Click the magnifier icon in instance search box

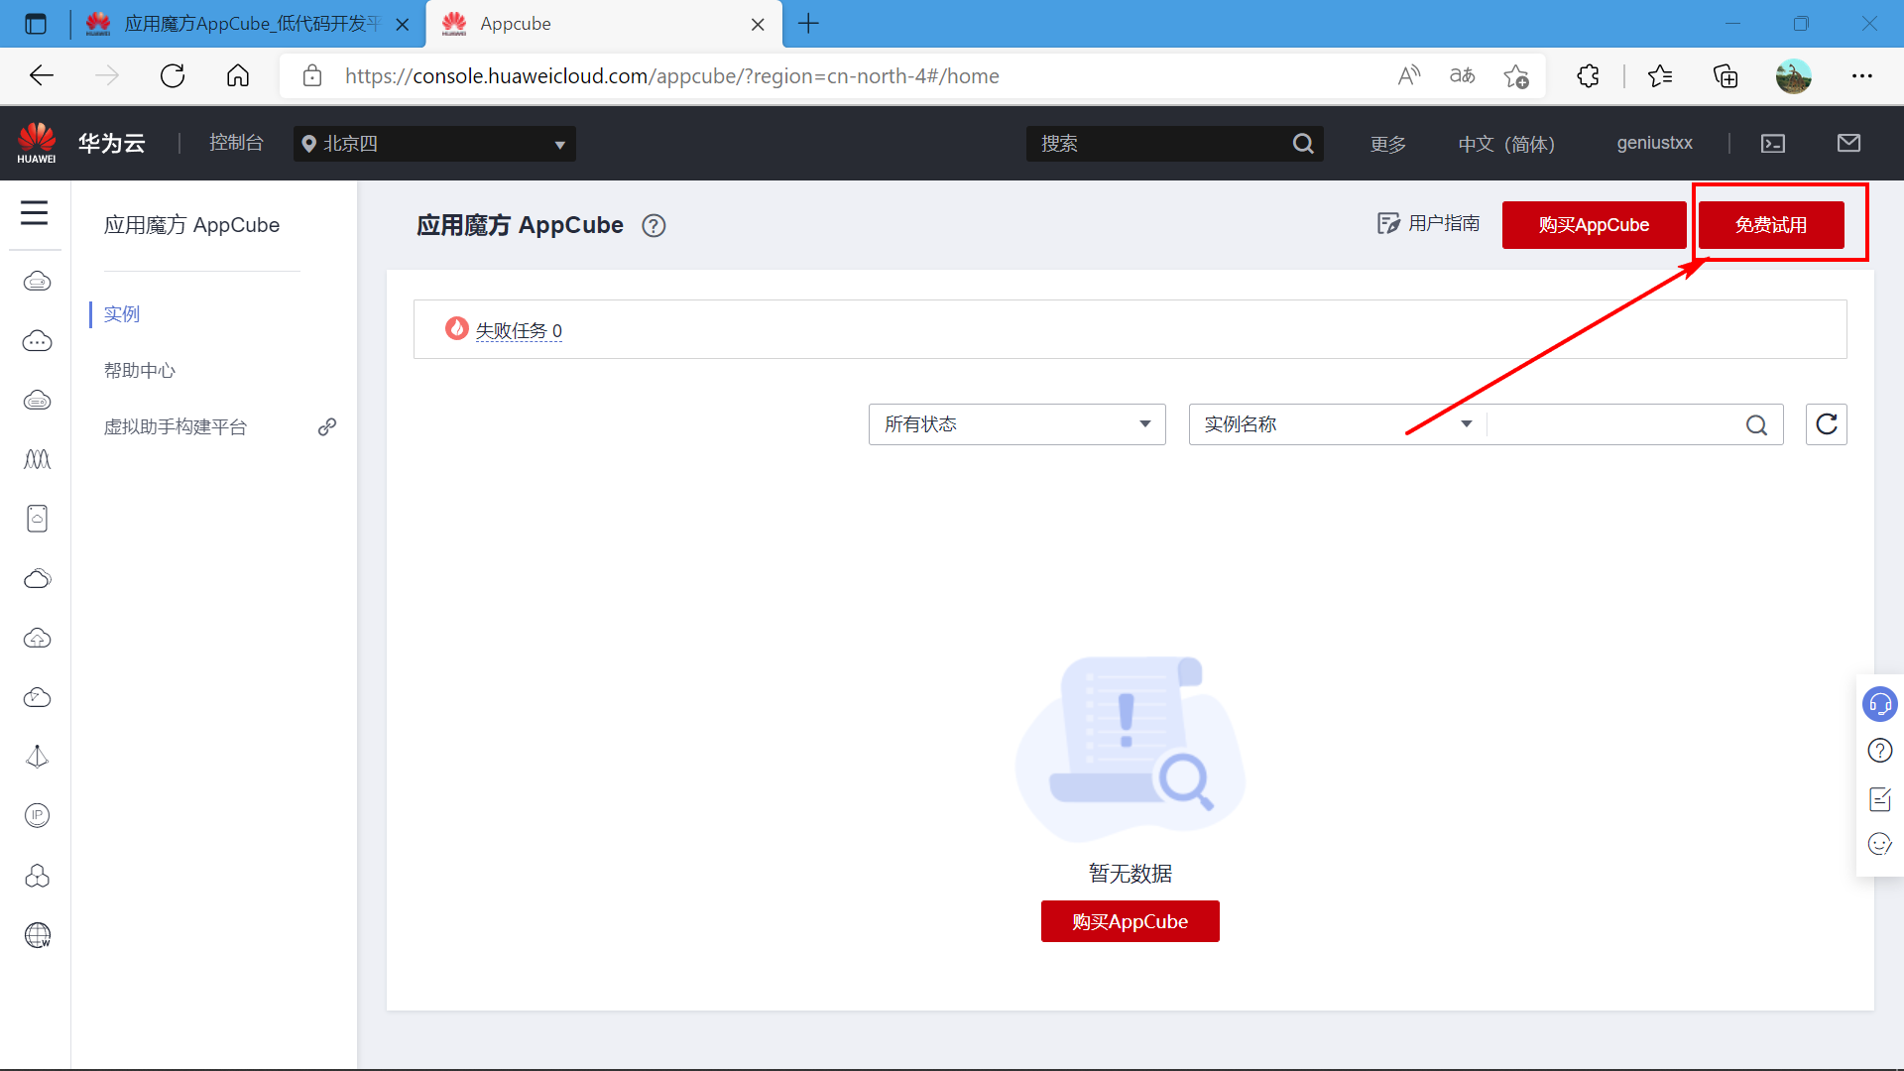point(1756,425)
